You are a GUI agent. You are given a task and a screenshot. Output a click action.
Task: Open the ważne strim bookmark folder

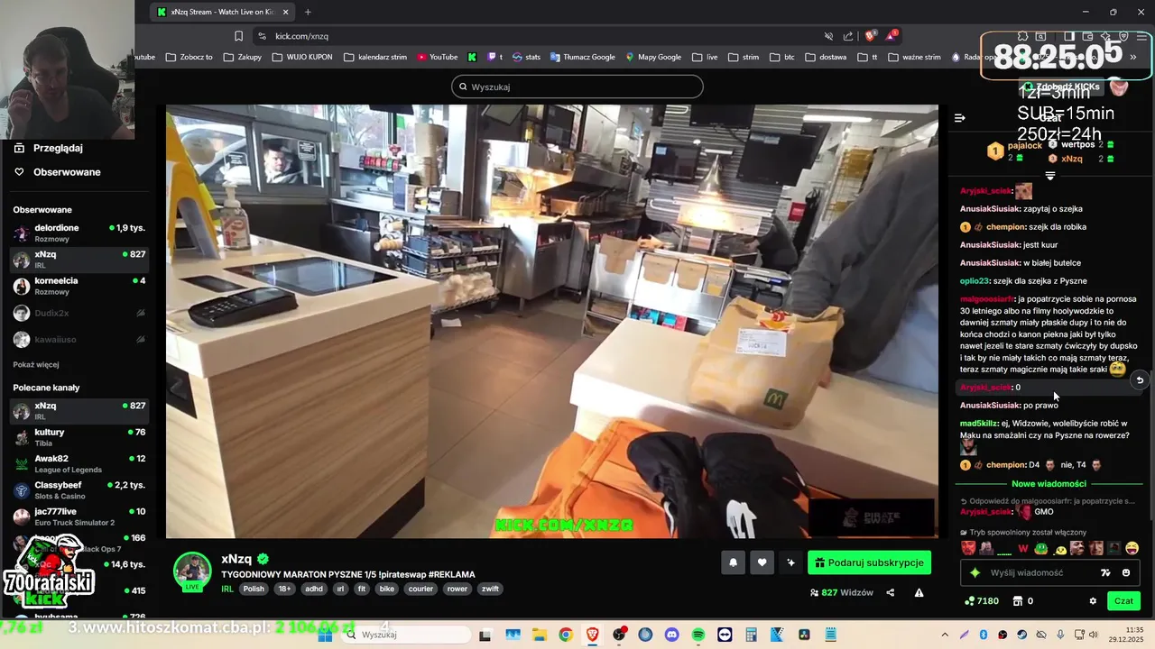pyautogui.click(x=914, y=57)
